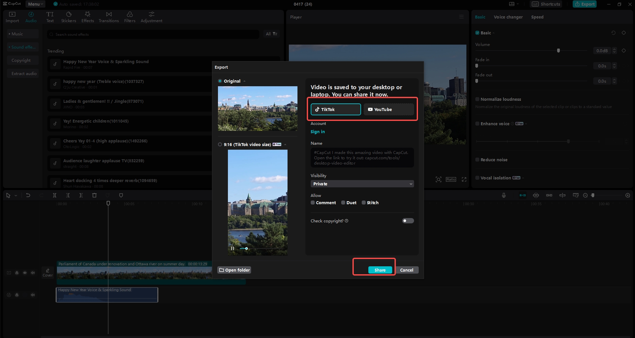Screen dimensions: 635x338
Task: Select the Effects tool in the top bar
Action: 87,17
